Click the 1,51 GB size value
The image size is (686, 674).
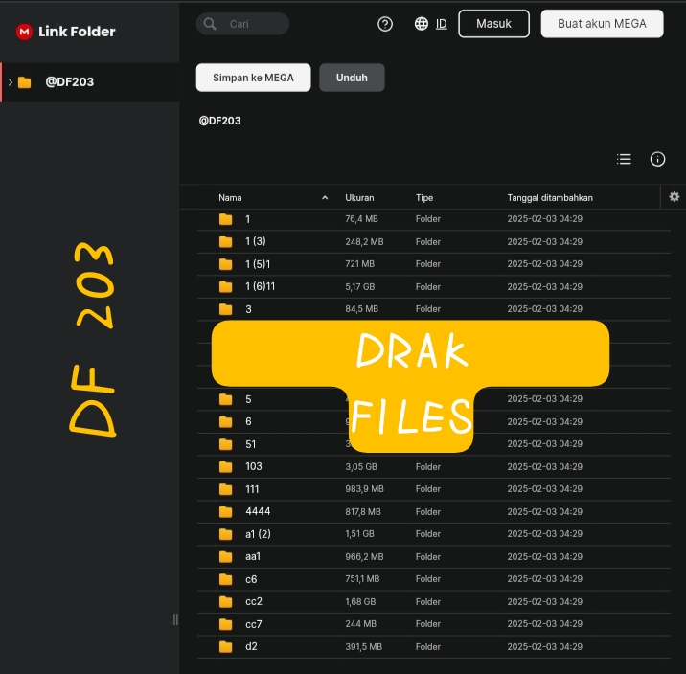coord(359,534)
